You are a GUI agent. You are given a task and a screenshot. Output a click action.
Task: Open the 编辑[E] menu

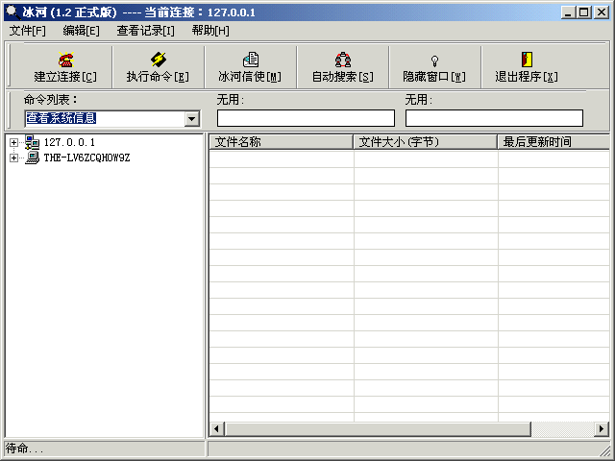[81, 30]
